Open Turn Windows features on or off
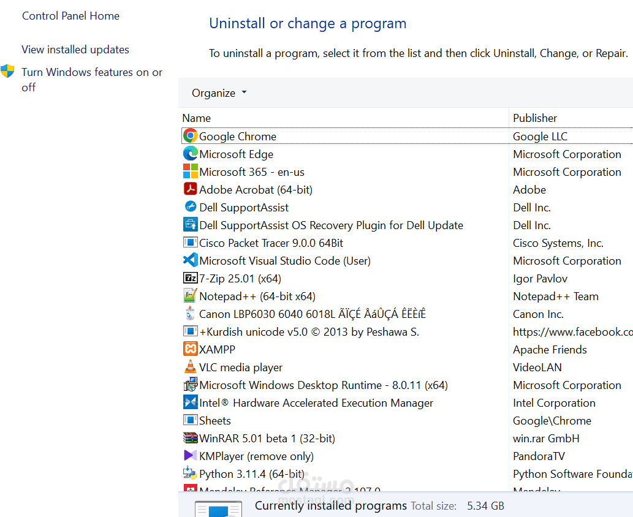This screenshot has width=633, height=517. pos(92,80)
